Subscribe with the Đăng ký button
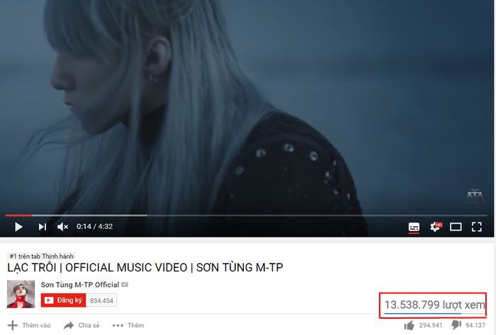The height and width of the screenshot is (335, 496). pyautogui.click(x=63, y=300)
